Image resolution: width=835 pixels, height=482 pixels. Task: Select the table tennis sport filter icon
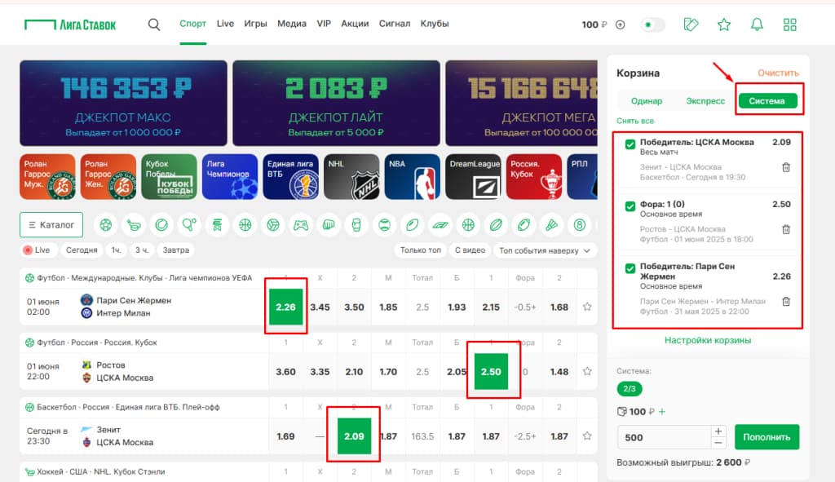(189, 225)
